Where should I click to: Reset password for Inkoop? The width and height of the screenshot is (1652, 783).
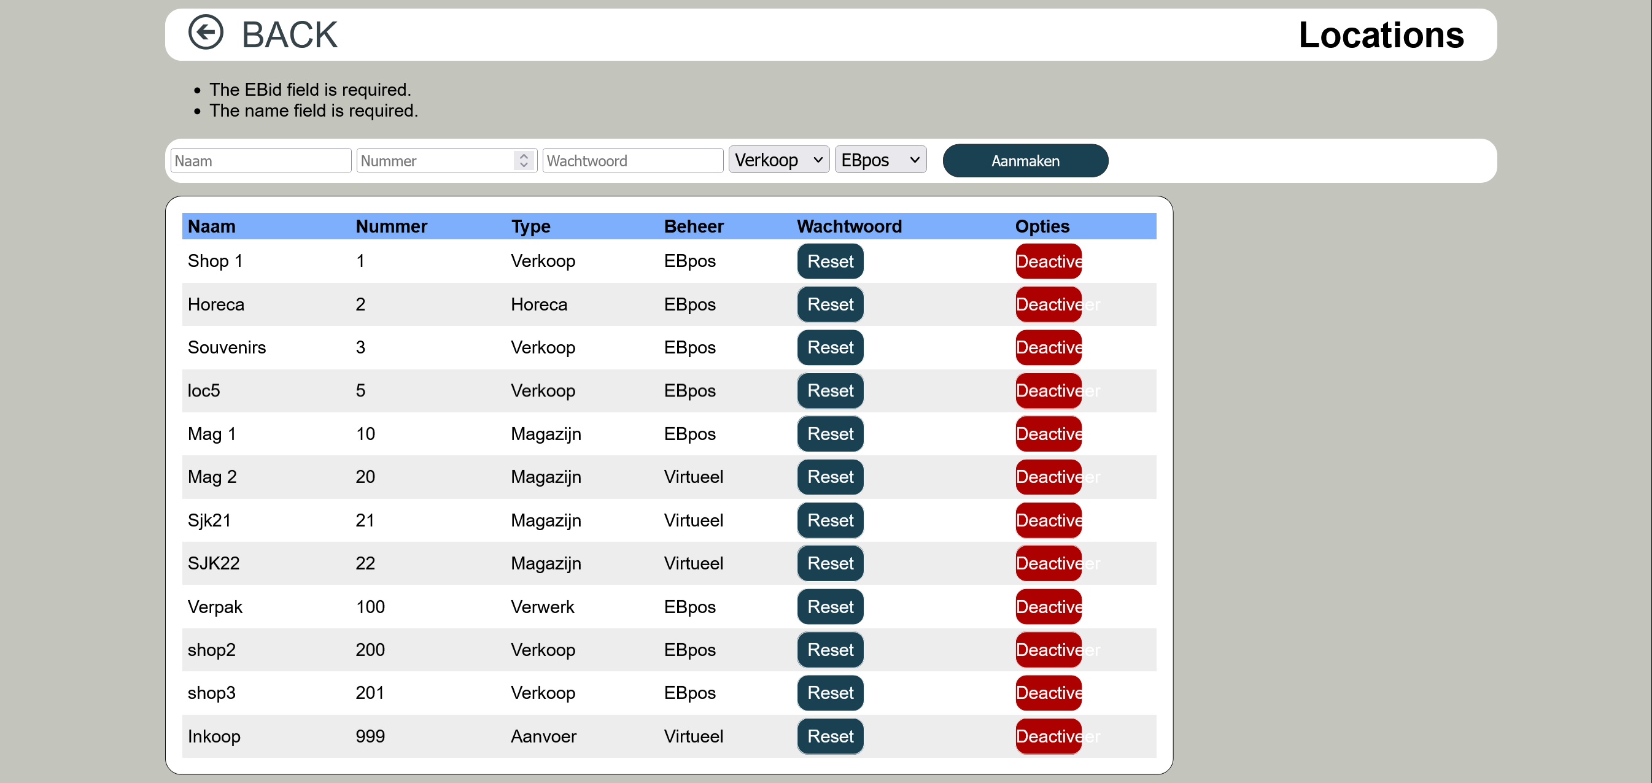click(830, 737)
